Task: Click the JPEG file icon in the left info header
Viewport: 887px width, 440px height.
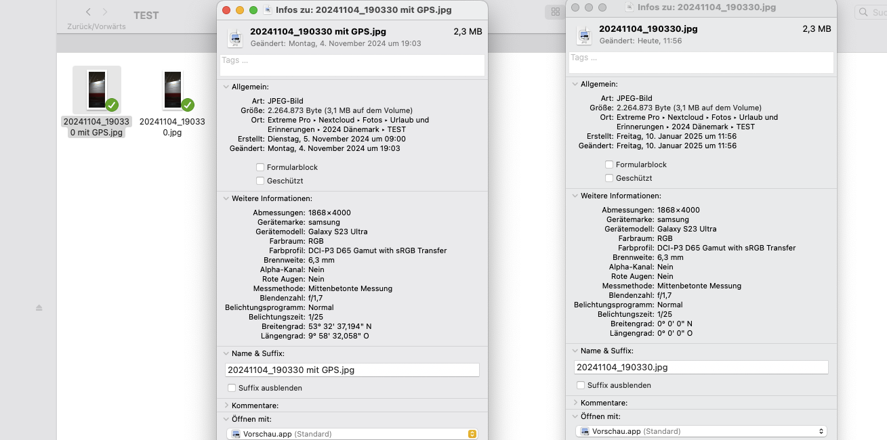Action: [x=235, y=38]
